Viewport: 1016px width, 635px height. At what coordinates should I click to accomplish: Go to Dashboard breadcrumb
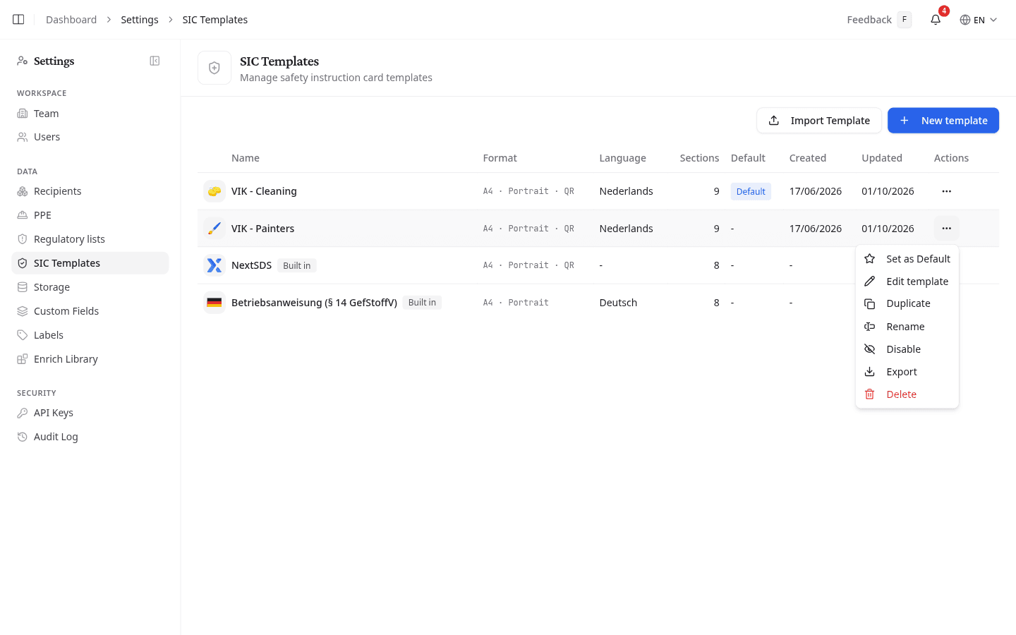coord(71,20)
